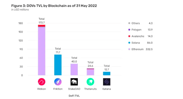
Task: Click the purple Polygon legend dot
Action: click(x=129, y=30)
